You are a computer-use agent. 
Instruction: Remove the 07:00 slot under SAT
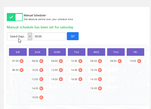22,61
